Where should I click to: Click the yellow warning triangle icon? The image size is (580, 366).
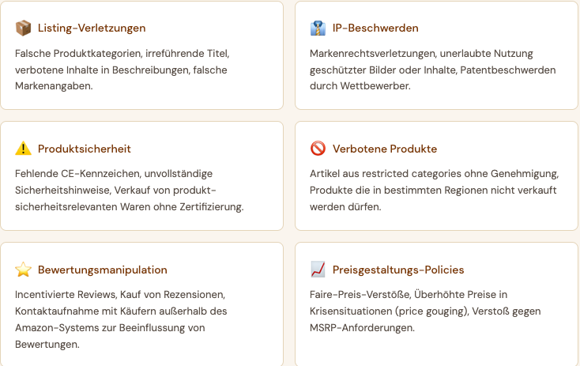(23, 149)
